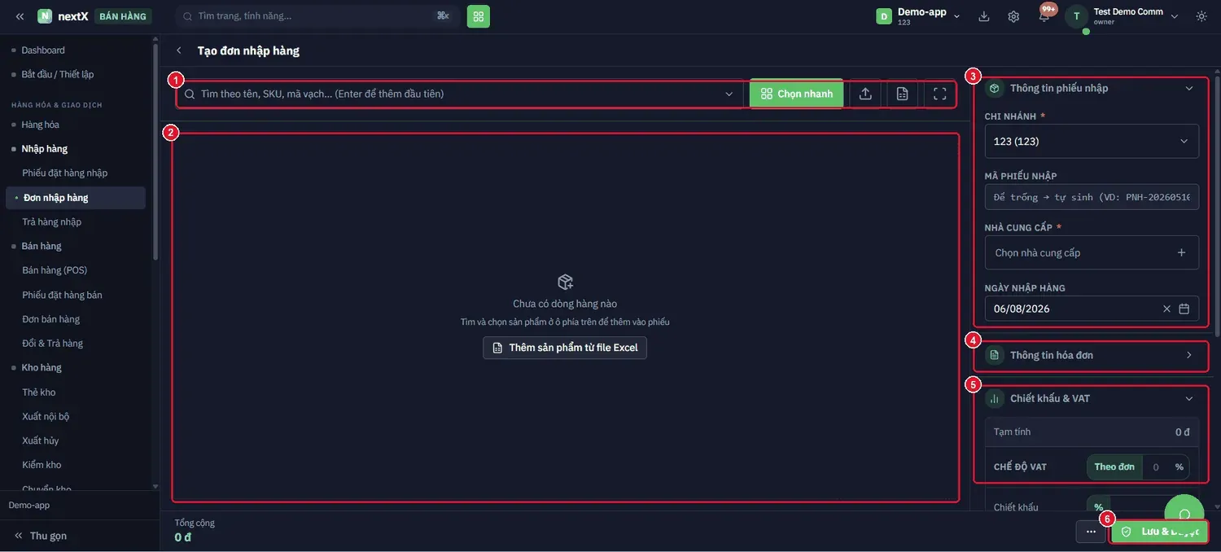This screenshot has height=552, width=1221.
Task: Open the Chi nhánh dropdown showing 123 (123)
Action: (1092, 141)
